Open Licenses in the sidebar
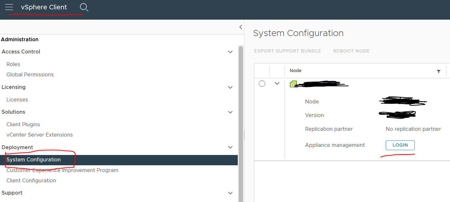 pyautogui.click(x=17, y=100)
